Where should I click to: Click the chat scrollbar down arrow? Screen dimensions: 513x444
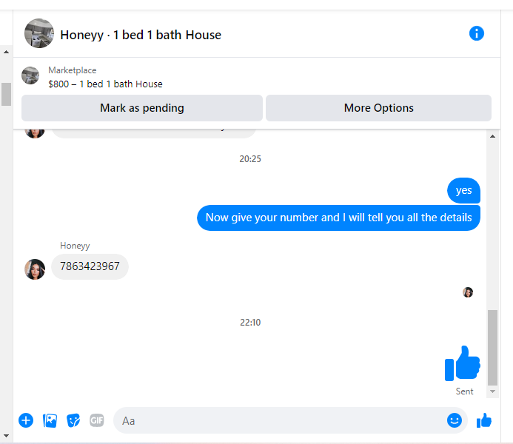(492, 391)
